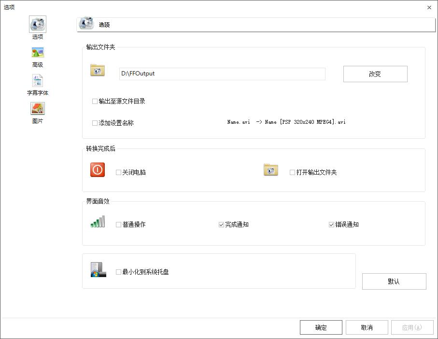Click the 应用(A) button
This screenshot has width=438, height=339.
pyautogui.click(x=412, y=327)
